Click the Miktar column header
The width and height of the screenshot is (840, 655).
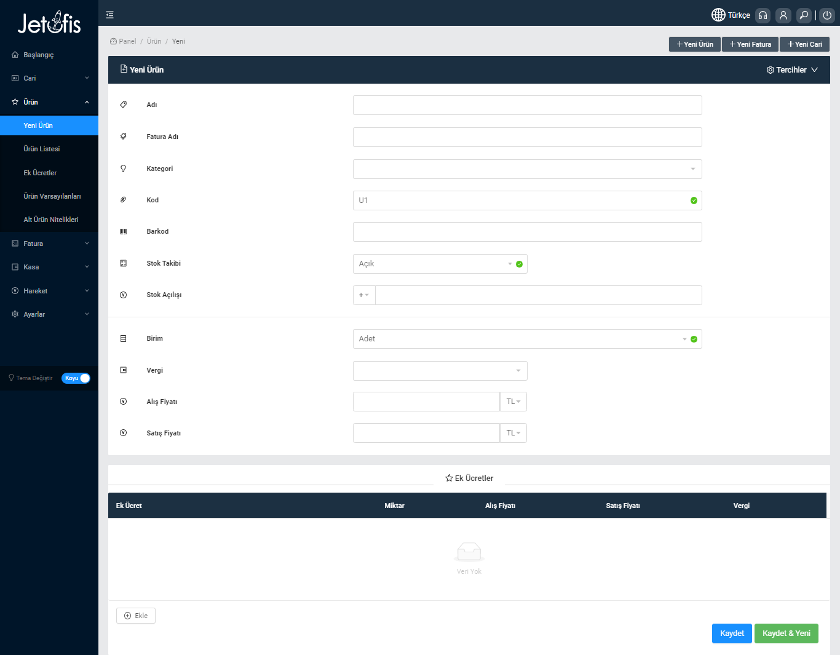coord(394,506)
